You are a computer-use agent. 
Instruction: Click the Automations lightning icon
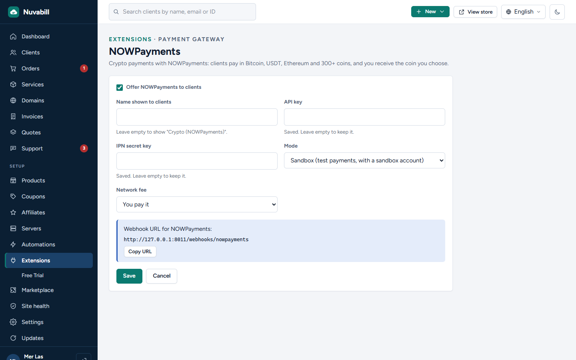click(x=13, y=244)
